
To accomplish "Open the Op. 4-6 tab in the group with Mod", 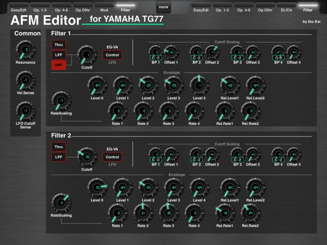I will pos(61,8).
